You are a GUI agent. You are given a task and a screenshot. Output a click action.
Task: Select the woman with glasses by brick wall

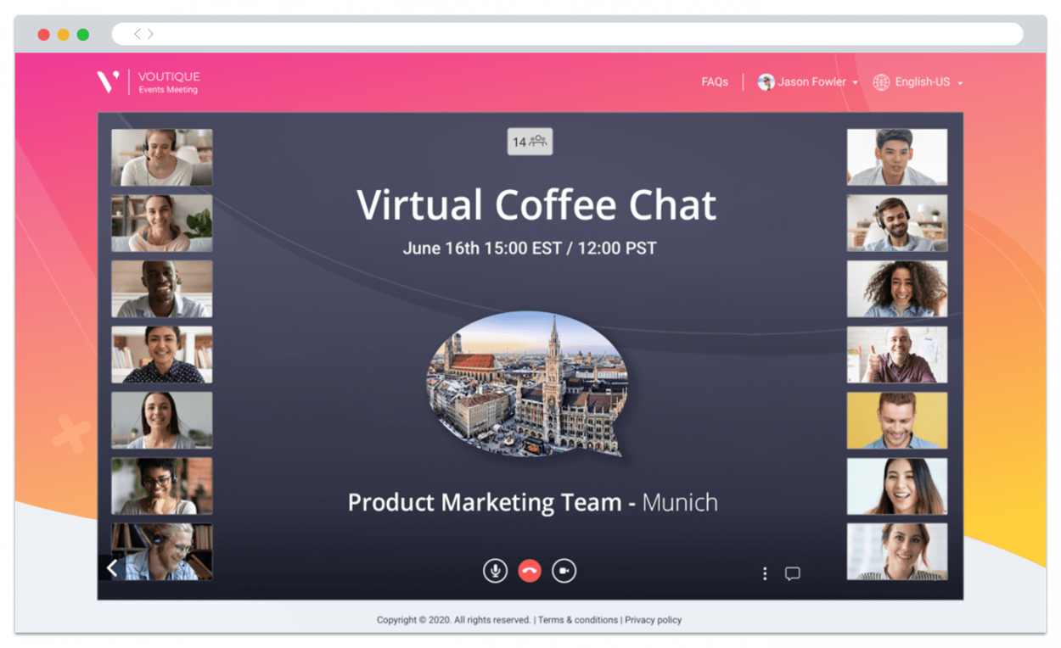click(162, 486)
